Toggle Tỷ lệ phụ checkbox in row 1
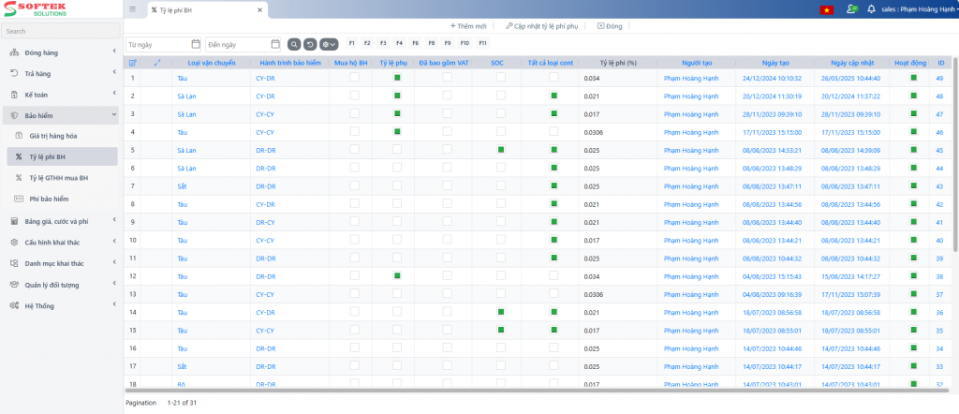 [397, 79]
